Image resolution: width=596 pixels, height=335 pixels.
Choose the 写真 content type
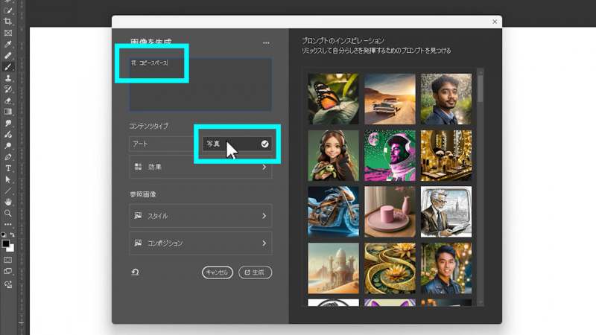tap(237, 144)
